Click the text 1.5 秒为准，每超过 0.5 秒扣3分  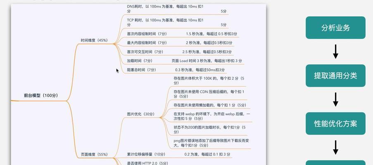pos(211,34)
